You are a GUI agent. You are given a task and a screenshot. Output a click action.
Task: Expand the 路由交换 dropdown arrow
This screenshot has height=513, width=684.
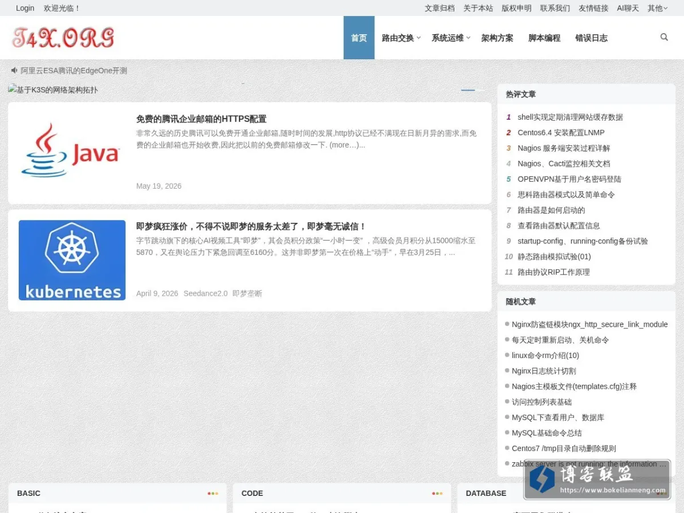click(418, 38)
